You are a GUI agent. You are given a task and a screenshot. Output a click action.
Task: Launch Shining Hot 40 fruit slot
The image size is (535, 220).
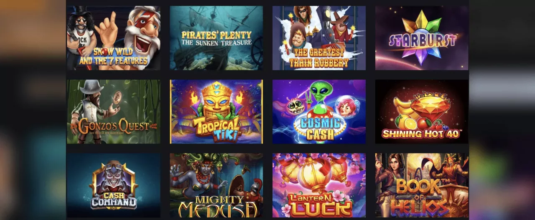[x=422, y=112]
